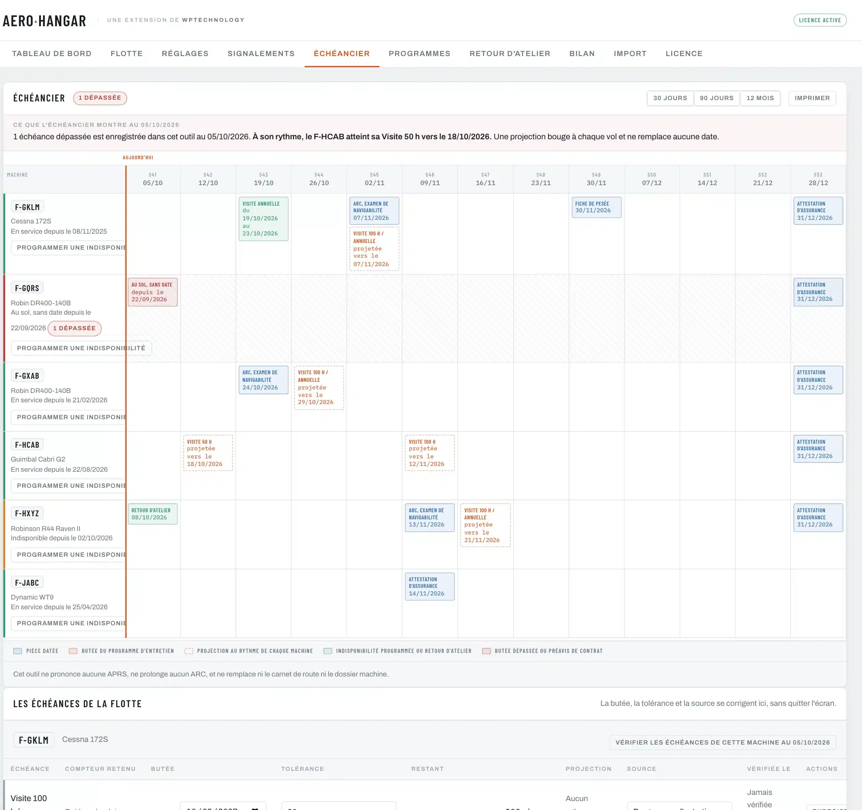
Task: Schedule an unavailability for F-GKLM
Action: 68,247
